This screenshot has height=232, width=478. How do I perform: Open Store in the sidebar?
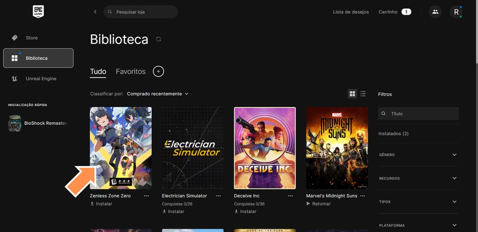pos(38,38)
